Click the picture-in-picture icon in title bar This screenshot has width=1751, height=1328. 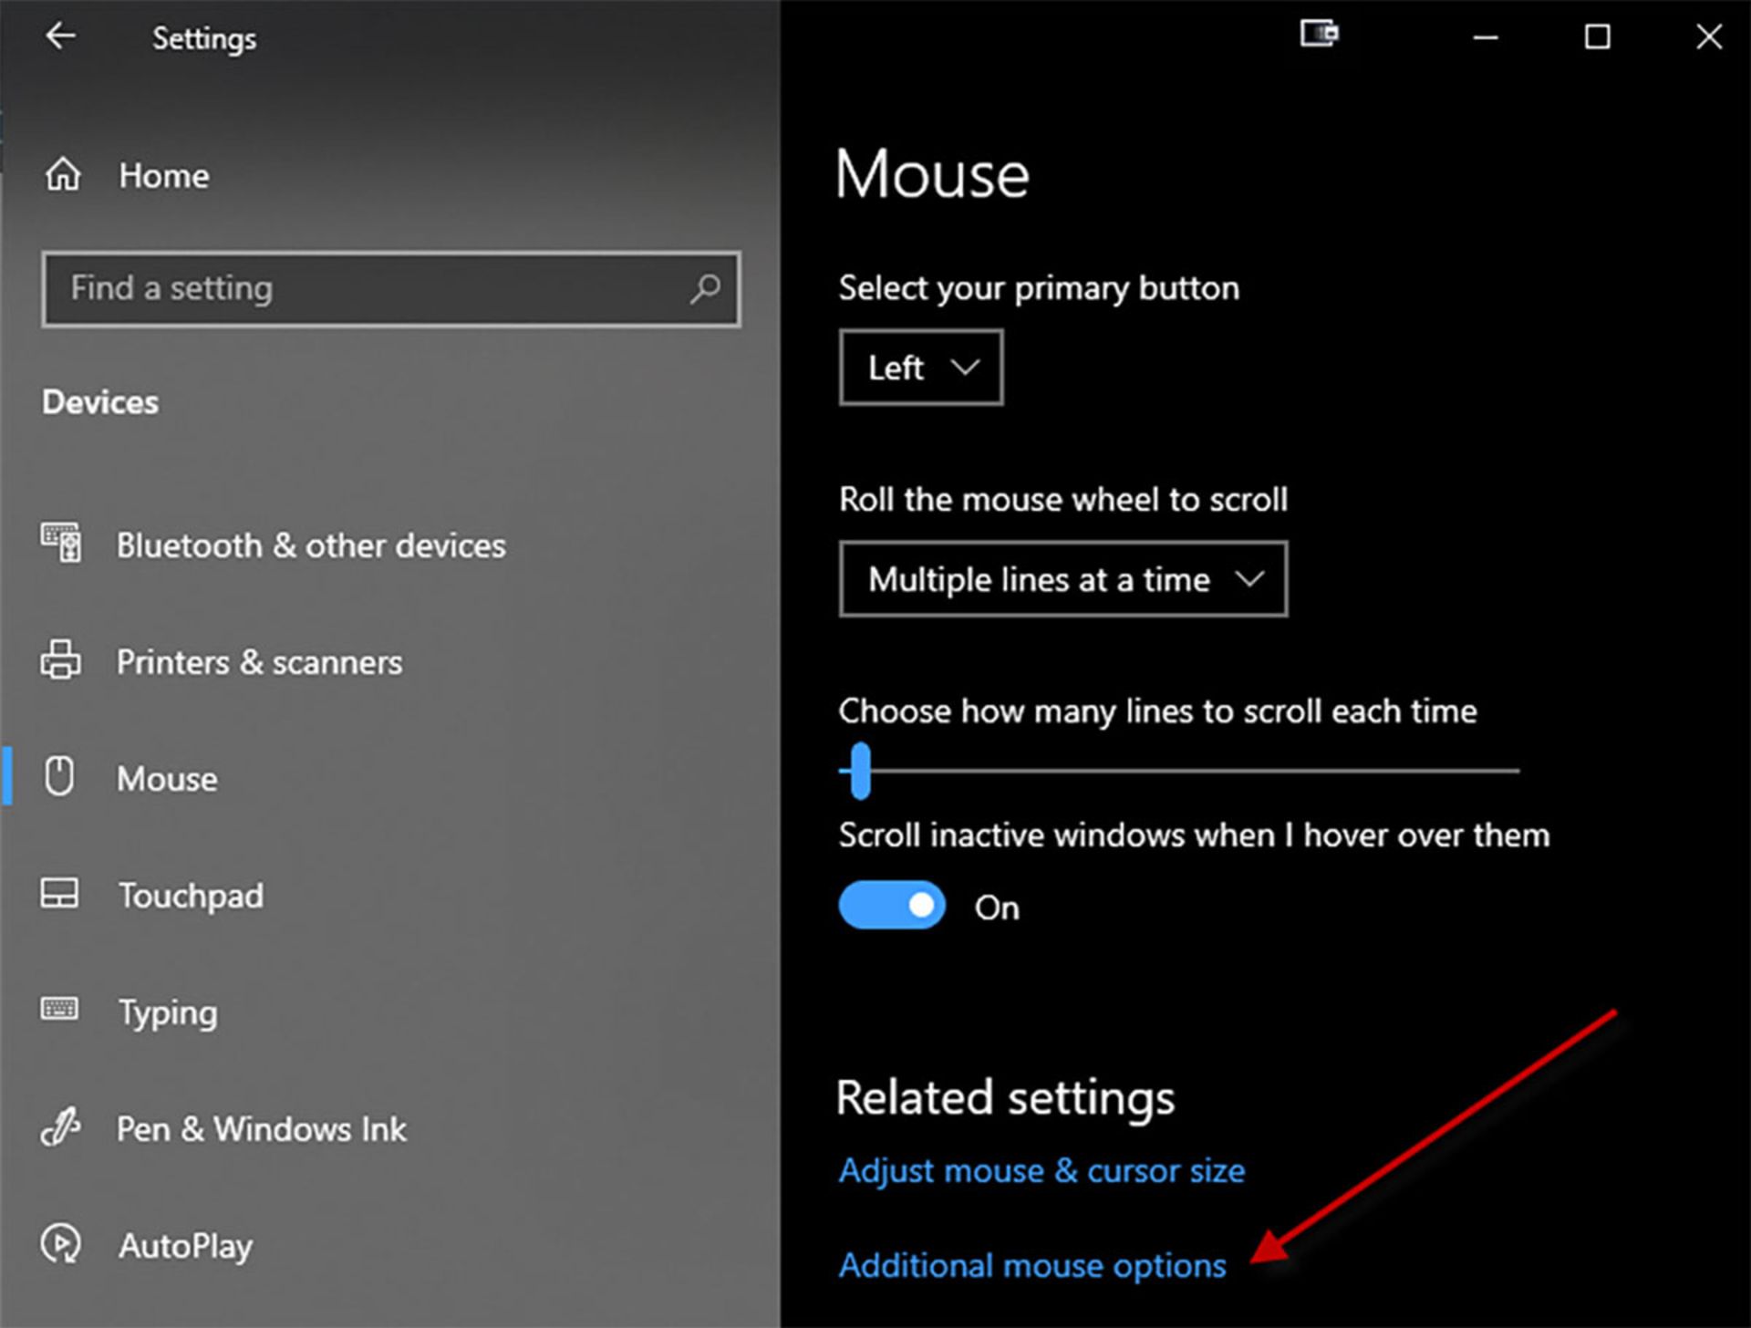[x=1319, y=35]
